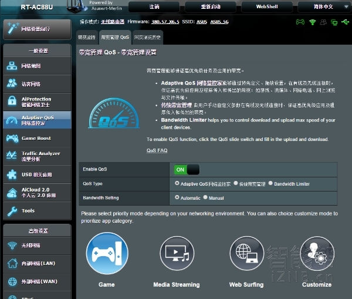Select Manual bandwidth setting
Image resolution: width=352 pixels, height=299 pixels.
point(205,197)
